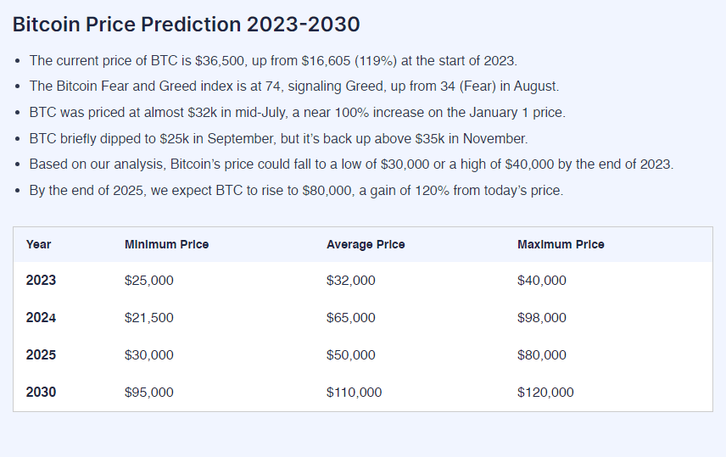Screen dimensions: 726x457
Task: Select the $98,000 maximum price cell
Action: (x=542, y=317)
